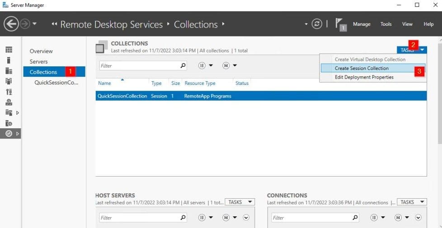Choose Edit Deployment Properties menu item
Image resolution: width=442 pixels, height=228 pixels.
364,77
